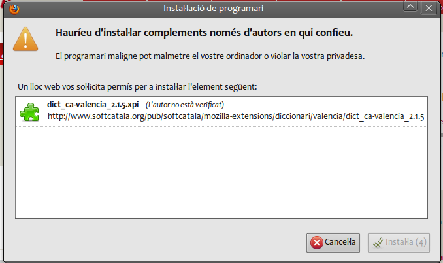Viewport: 443px width, 263px height.
Task: Click the Firefox icon in the title bar
Action: [14, 9]
